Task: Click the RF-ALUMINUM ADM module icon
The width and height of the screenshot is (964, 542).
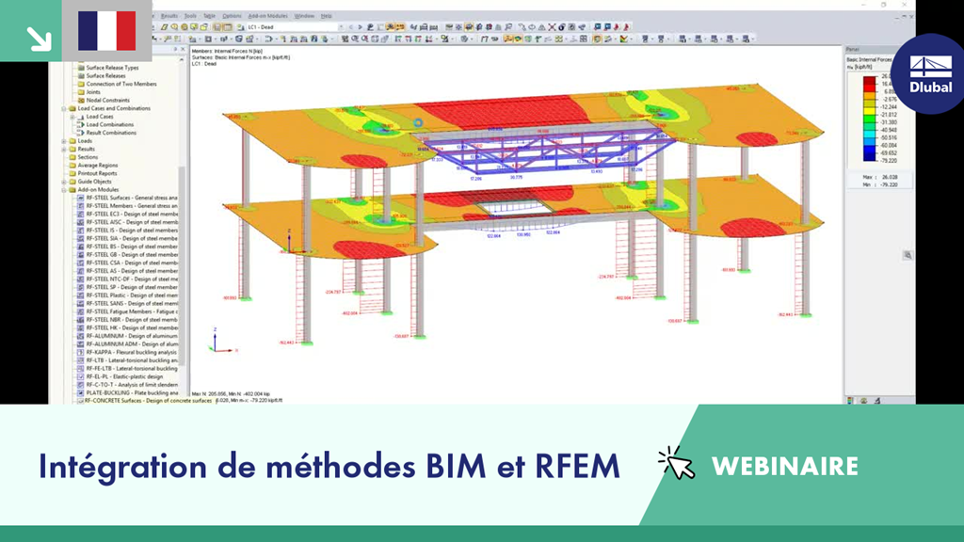Action: click(81, 344)
